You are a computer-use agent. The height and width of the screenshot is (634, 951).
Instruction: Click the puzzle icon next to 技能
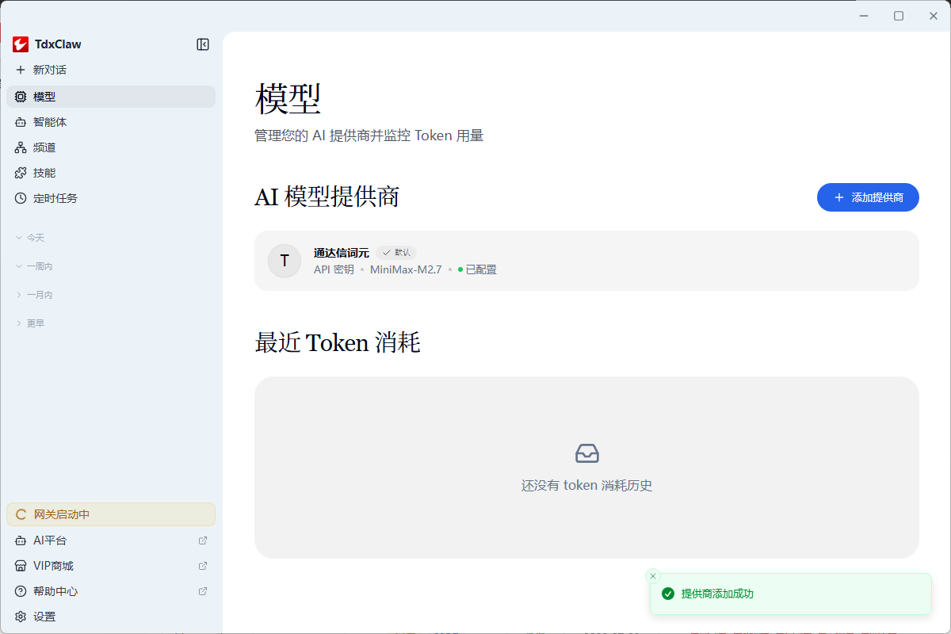point(21,173)
